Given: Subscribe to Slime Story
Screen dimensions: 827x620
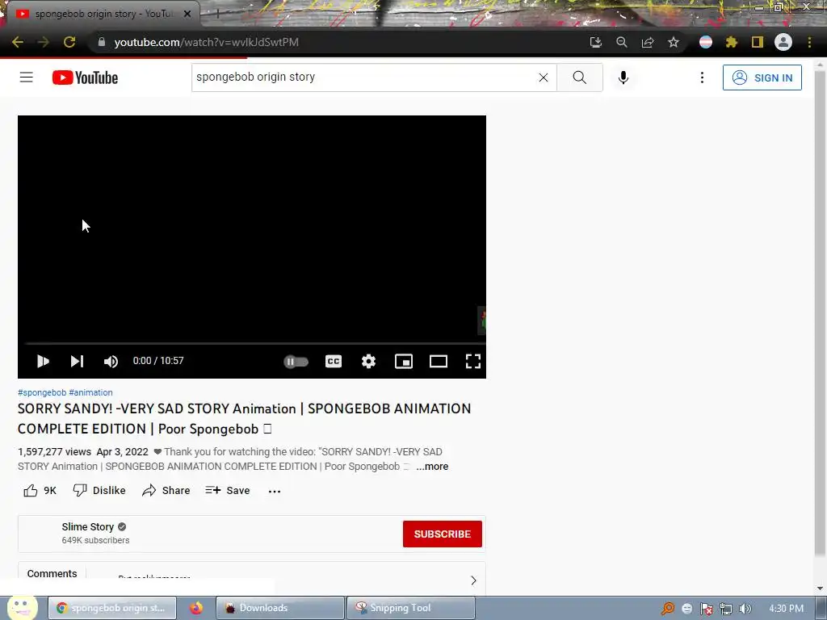Looking at the screenshot, I should 442,534.
